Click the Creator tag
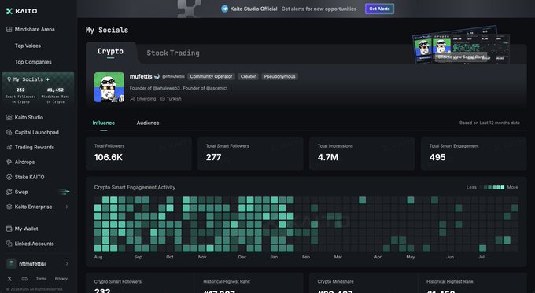535x293 pixels. (248, 77)
